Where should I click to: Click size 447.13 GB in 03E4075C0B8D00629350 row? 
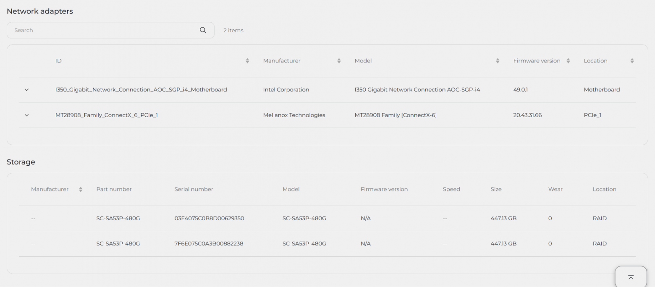[503, 219]
